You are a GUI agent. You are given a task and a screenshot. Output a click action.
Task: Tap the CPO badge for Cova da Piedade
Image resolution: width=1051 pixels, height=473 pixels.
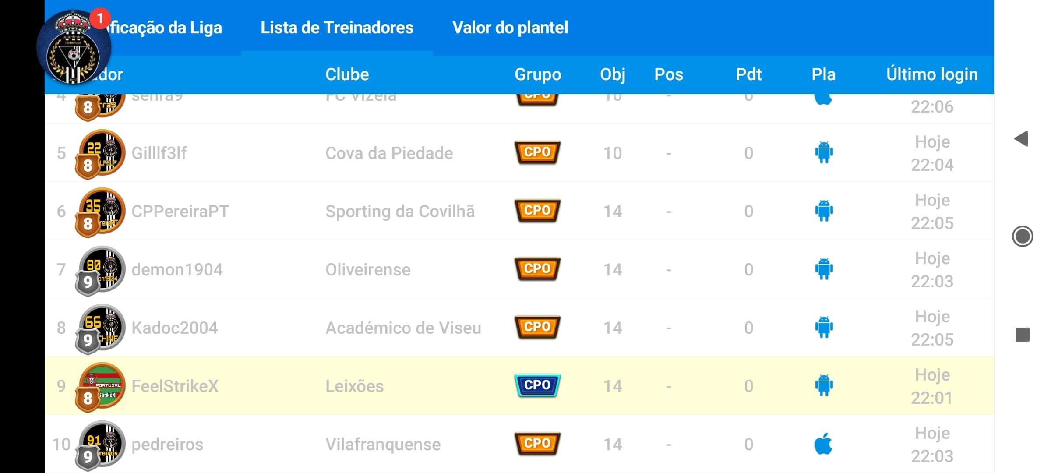(x=537, y=152)
